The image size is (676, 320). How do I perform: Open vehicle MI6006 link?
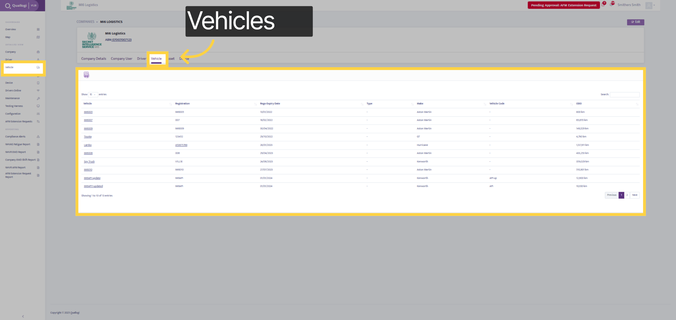point(88,153)
